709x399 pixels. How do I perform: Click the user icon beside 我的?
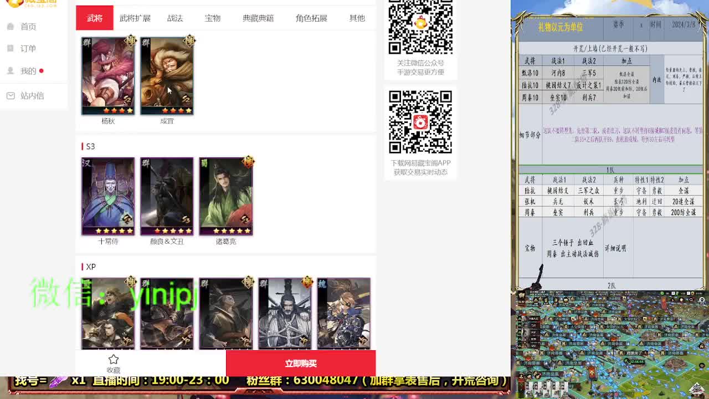click(x=11, y=71)
